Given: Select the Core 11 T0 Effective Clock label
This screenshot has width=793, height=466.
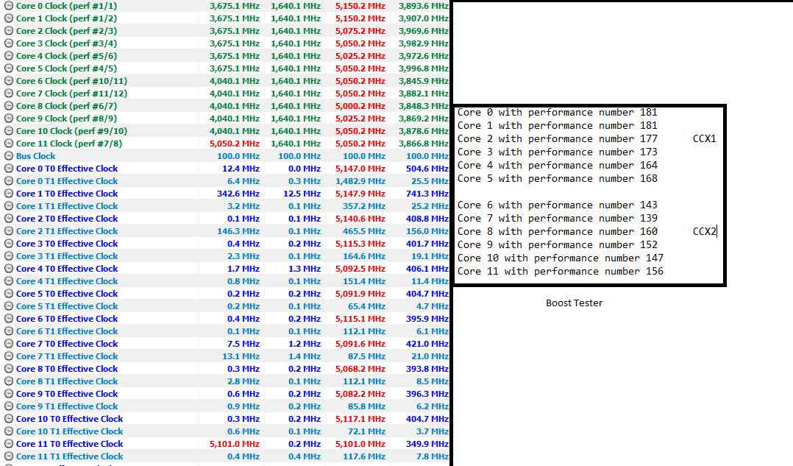Looking at the screenshot, I should (x=69, y=443).
